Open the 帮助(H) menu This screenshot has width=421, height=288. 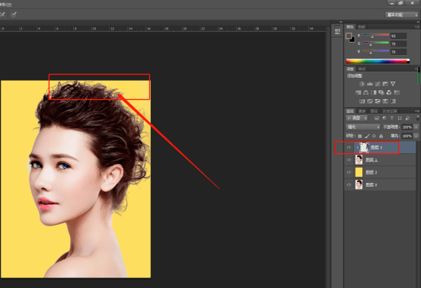(x=5, y=5)
